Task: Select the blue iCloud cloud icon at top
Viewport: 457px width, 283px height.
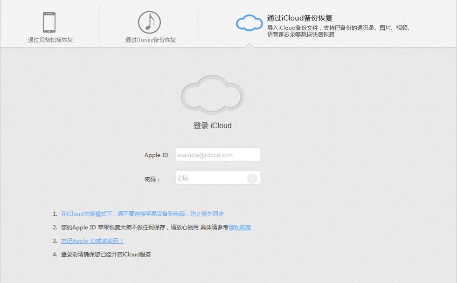Action: point(249,22)
